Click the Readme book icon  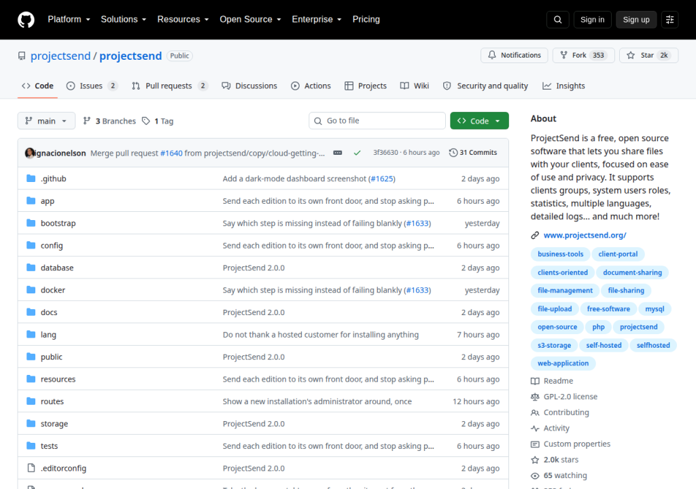pyautogui.click(x=535, y=381)
